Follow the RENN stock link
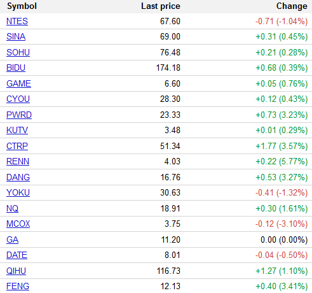This screenshot has height=293, width=312. pos(18,161)
